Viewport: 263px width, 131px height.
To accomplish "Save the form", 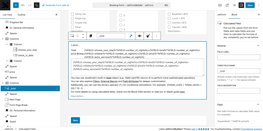I will (x=250, y=5).
